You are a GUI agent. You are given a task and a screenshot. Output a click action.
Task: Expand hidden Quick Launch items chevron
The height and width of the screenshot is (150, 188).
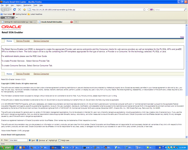click(27, 147)
